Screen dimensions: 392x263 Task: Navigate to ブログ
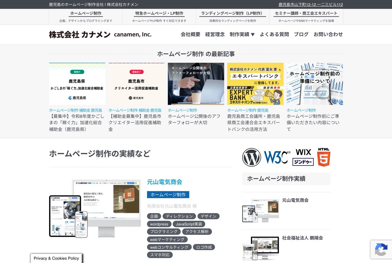tap(301, 34)
